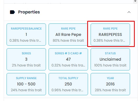Click the 24% have this trait text

coord(26,90)
